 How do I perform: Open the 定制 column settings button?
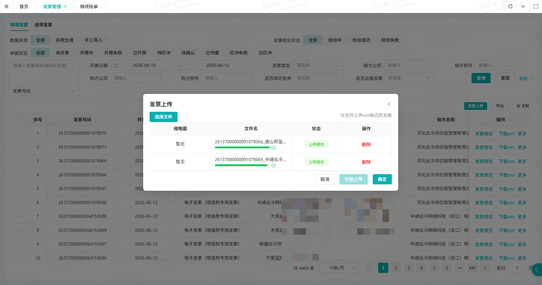click(x=523, y=106)
